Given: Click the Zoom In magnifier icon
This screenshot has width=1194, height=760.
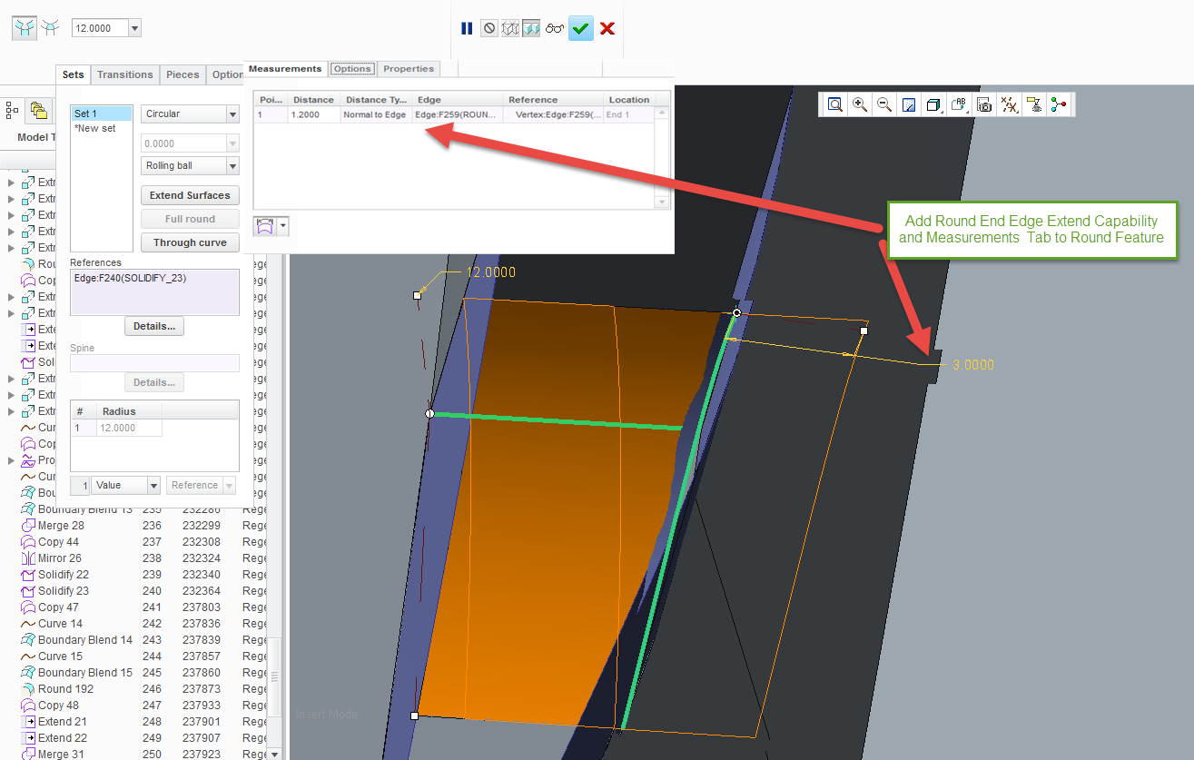Looking at the screenshot, I should click(x=860, y=105).
